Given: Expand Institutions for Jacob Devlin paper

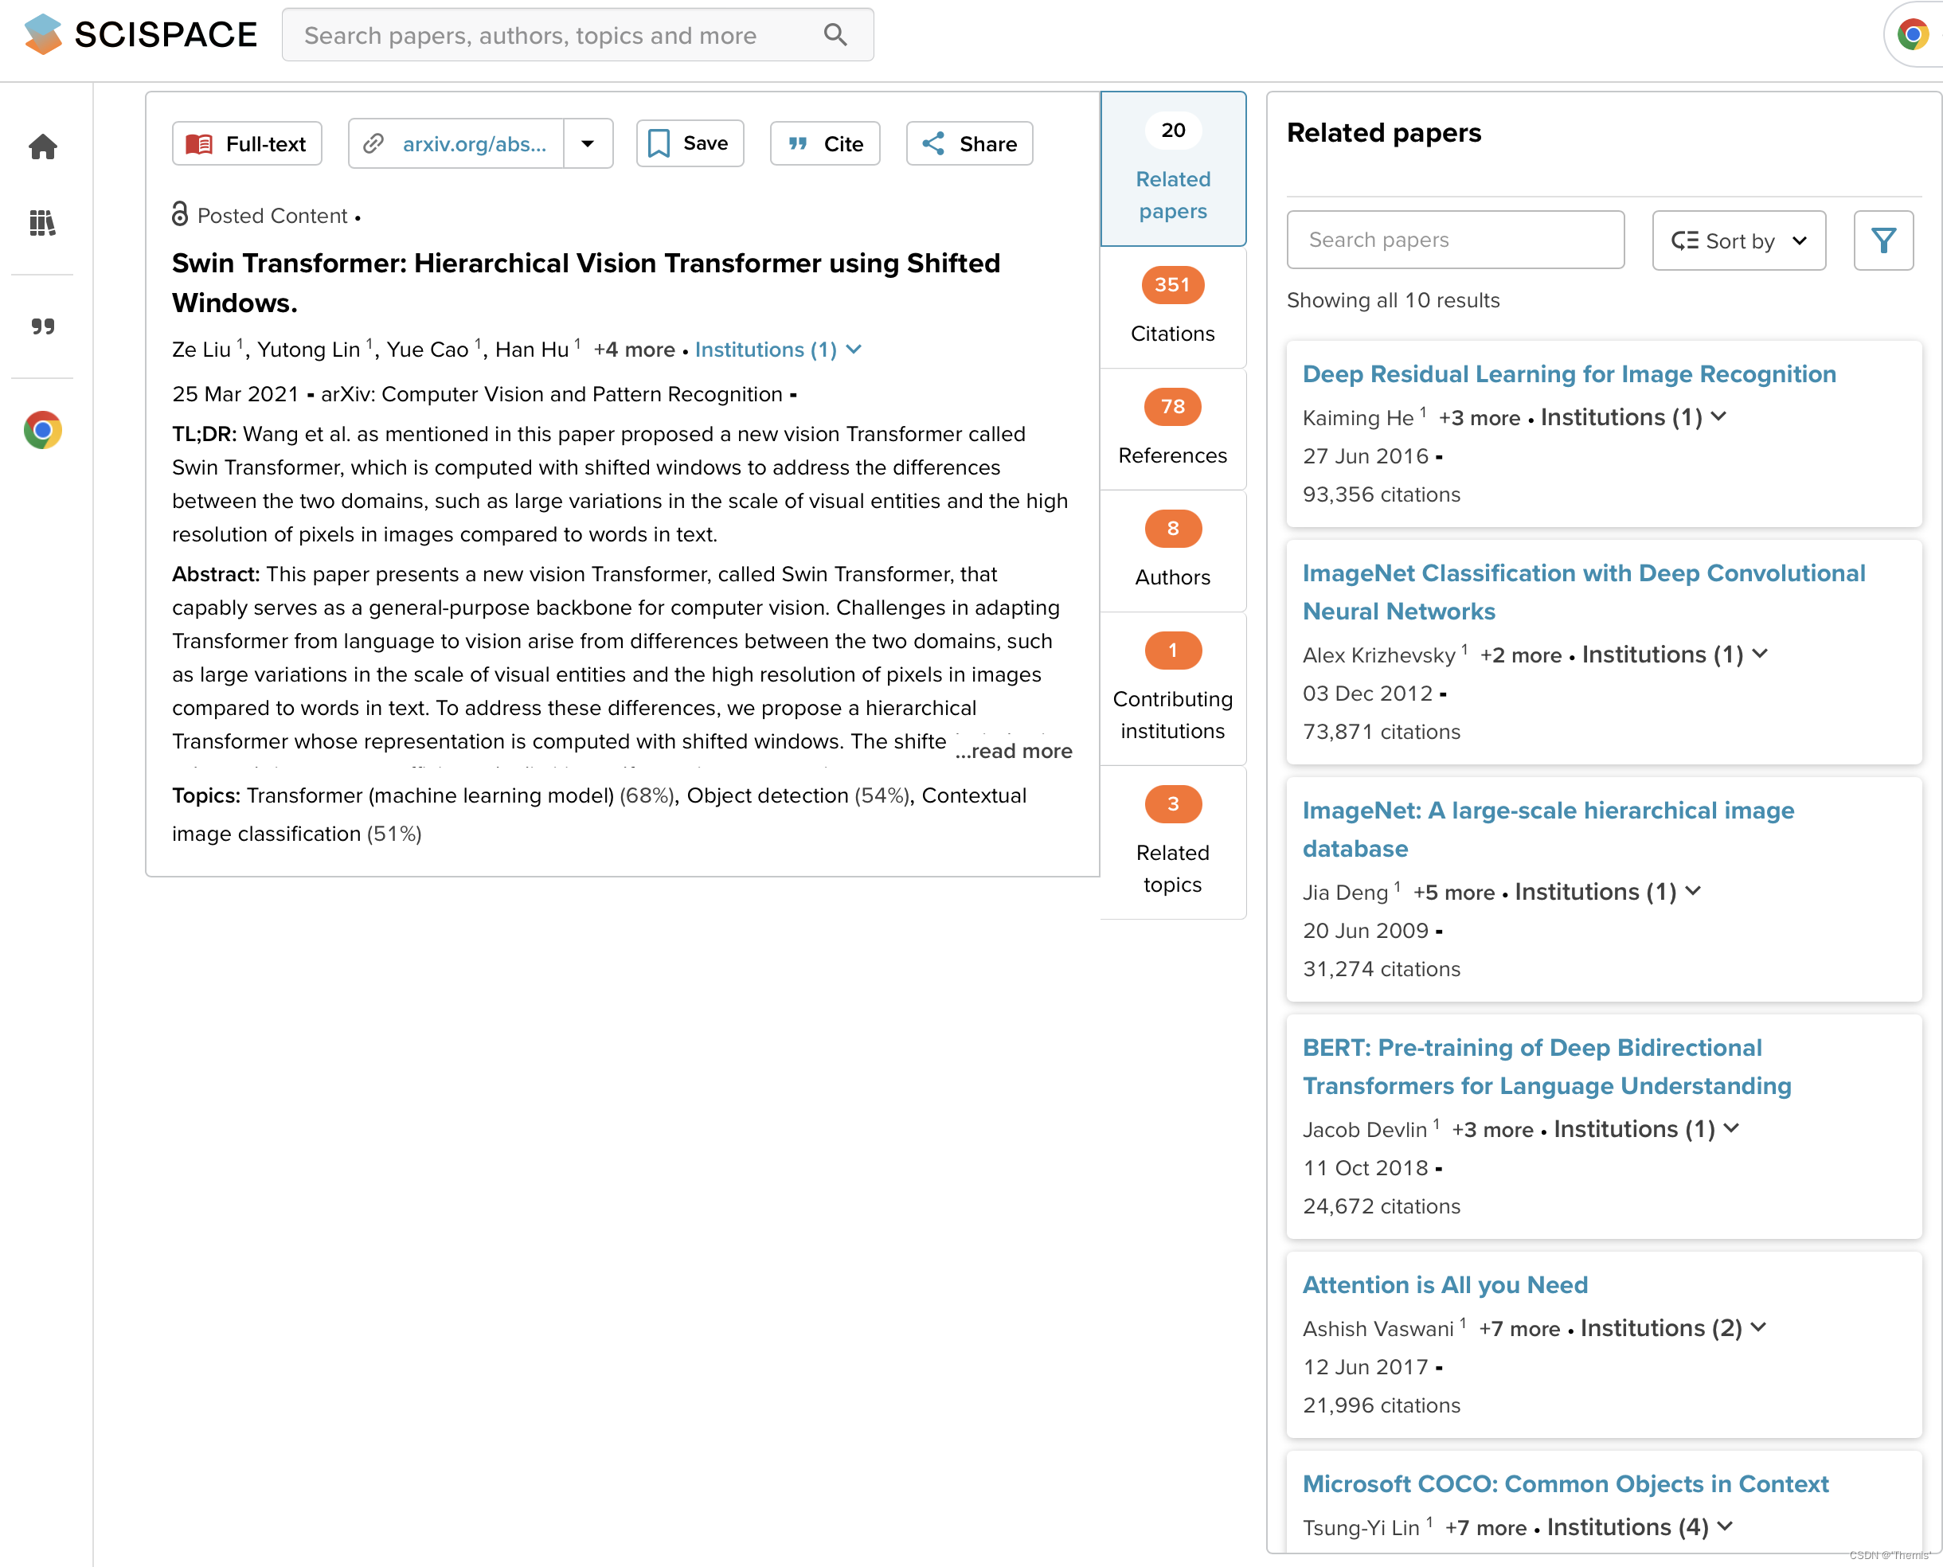Looking at the screenshot, I should click(x=1647, y=1129).
